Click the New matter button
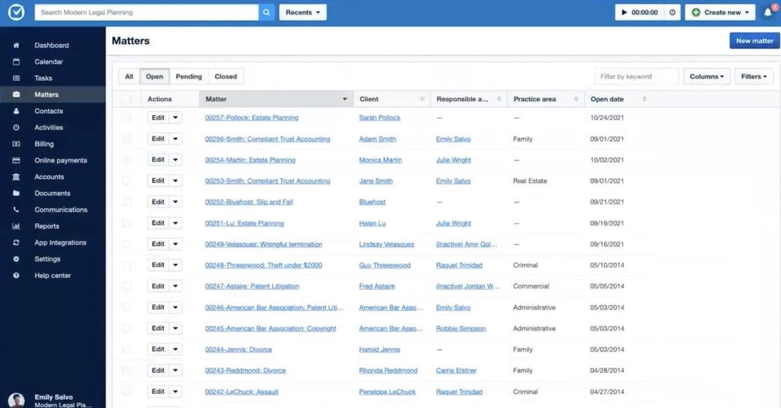 tap(754, 40)
